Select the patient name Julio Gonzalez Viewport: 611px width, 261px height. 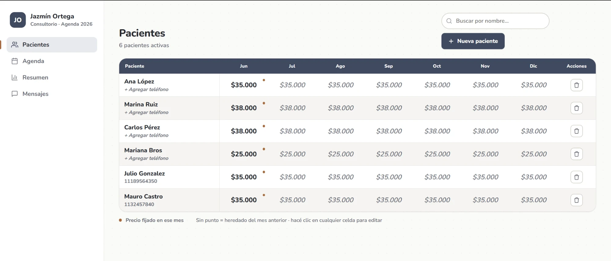[x=145, y=174]
